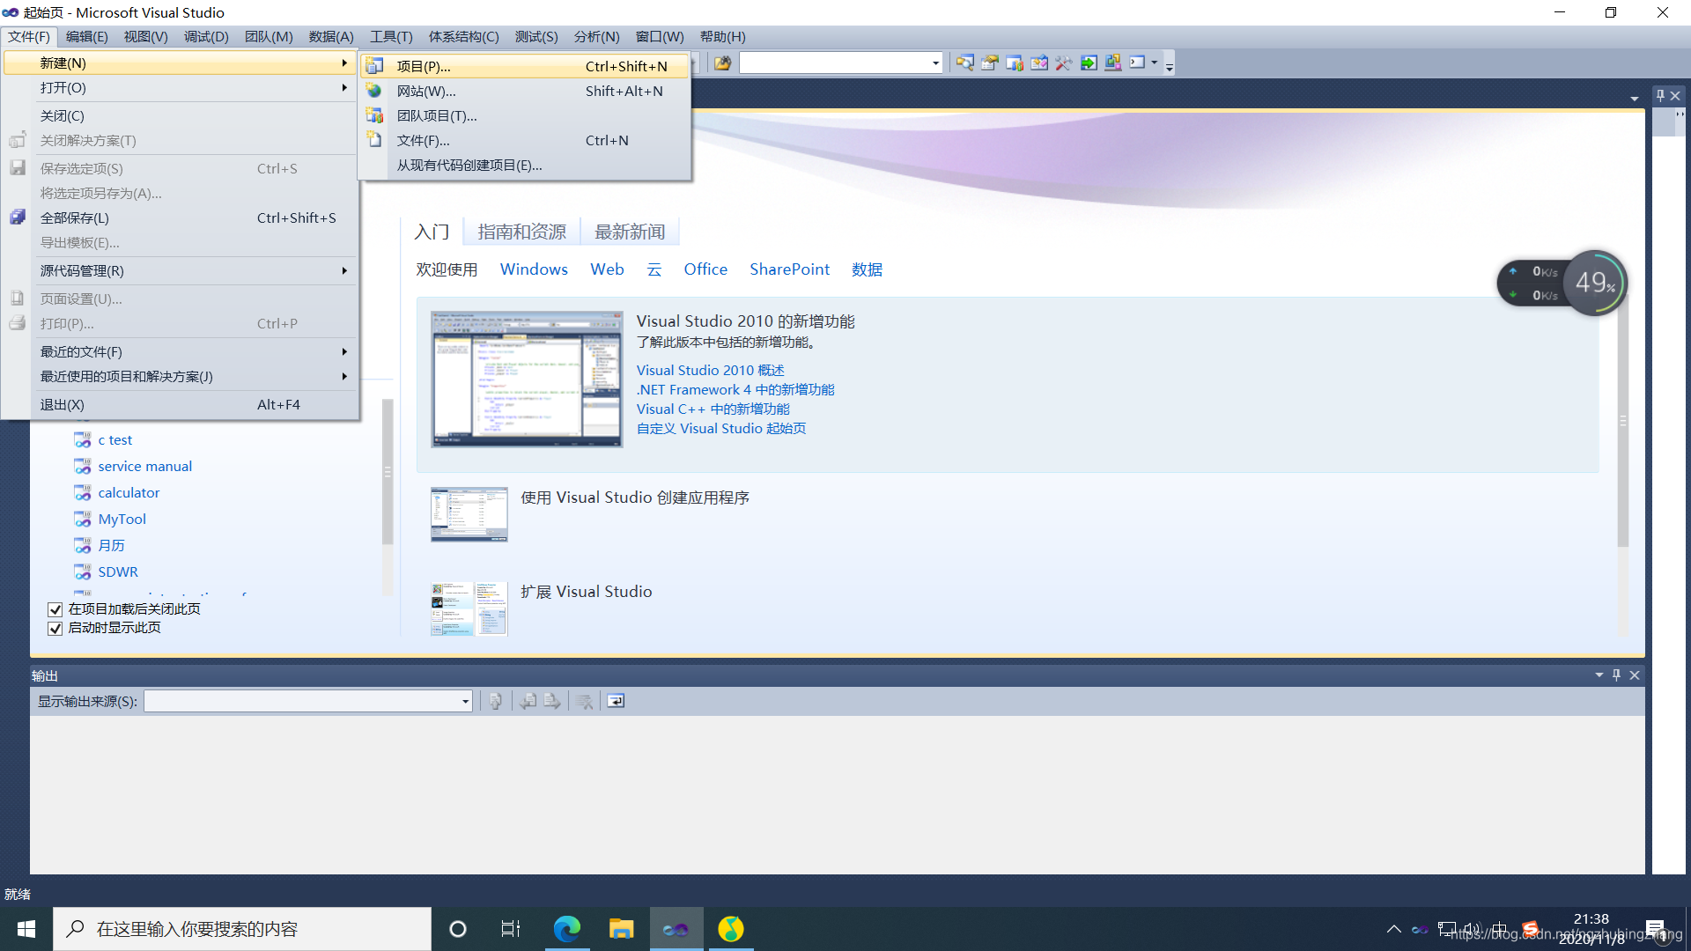The image size is (1691, 951).
Task: Select 全部保存(L) in the File menu
Action: point(75,217)
